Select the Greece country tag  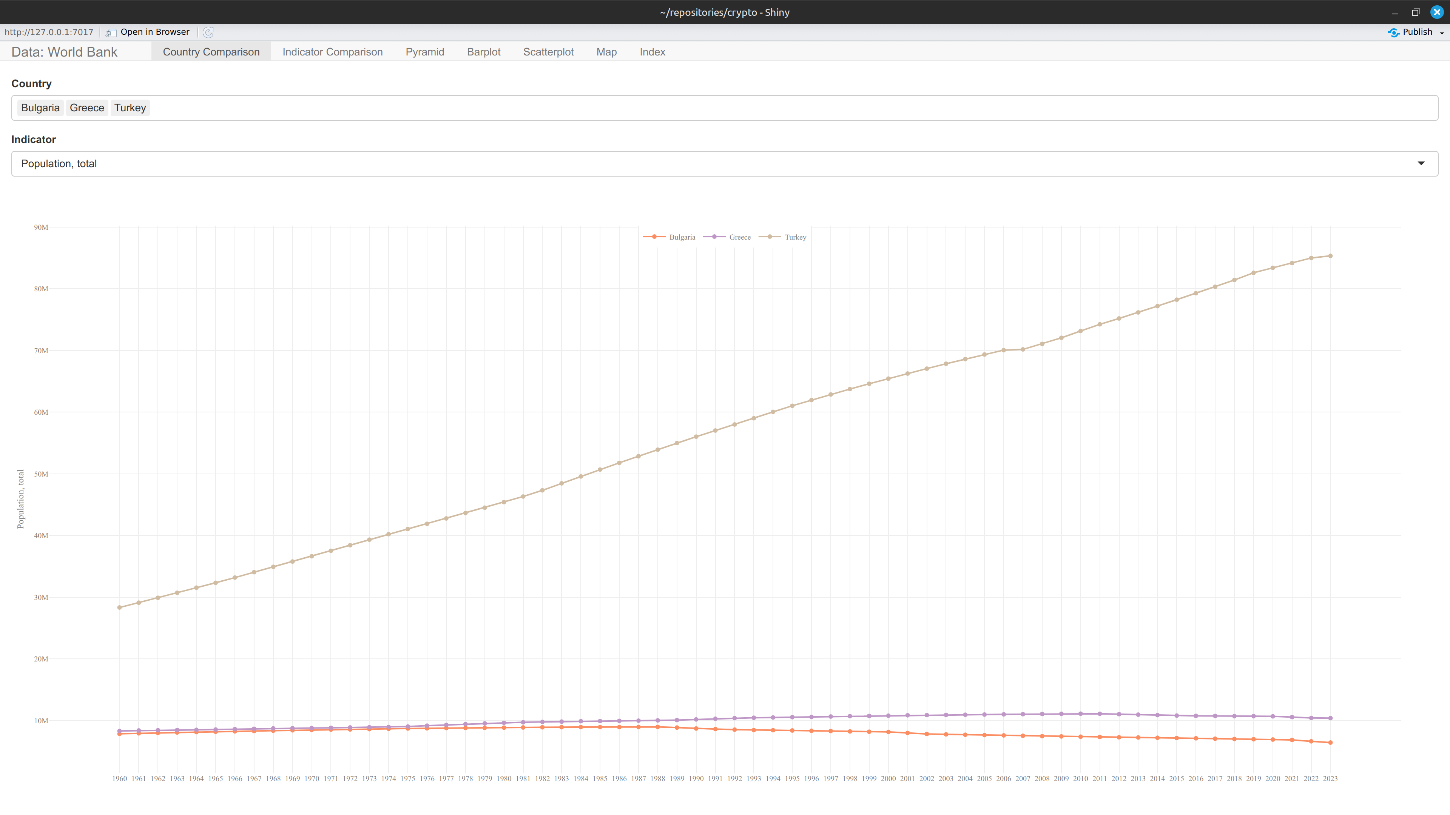tap(87, 108)
